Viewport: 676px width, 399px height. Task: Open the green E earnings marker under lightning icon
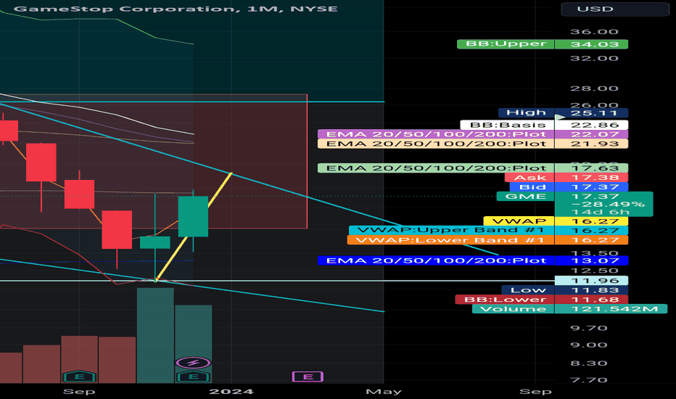coord(193,377)
